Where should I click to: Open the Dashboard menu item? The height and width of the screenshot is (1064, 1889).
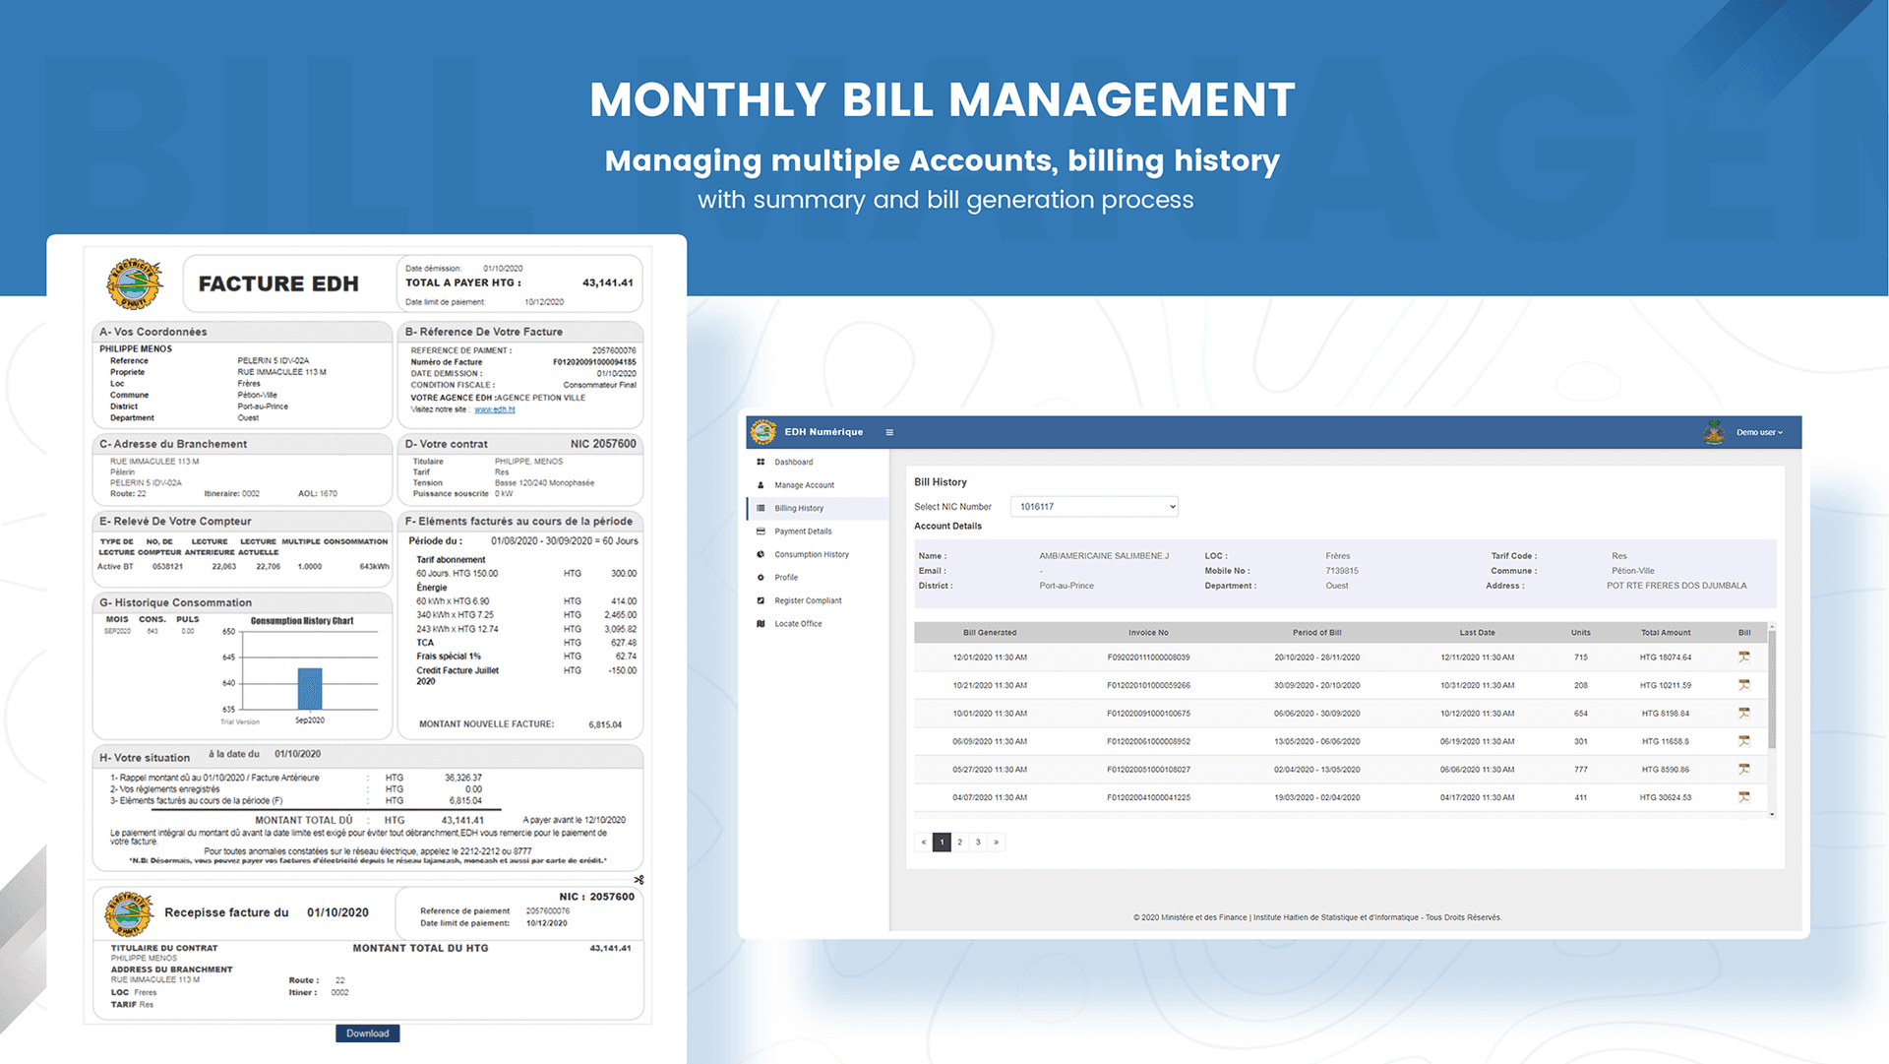[793, 462]
